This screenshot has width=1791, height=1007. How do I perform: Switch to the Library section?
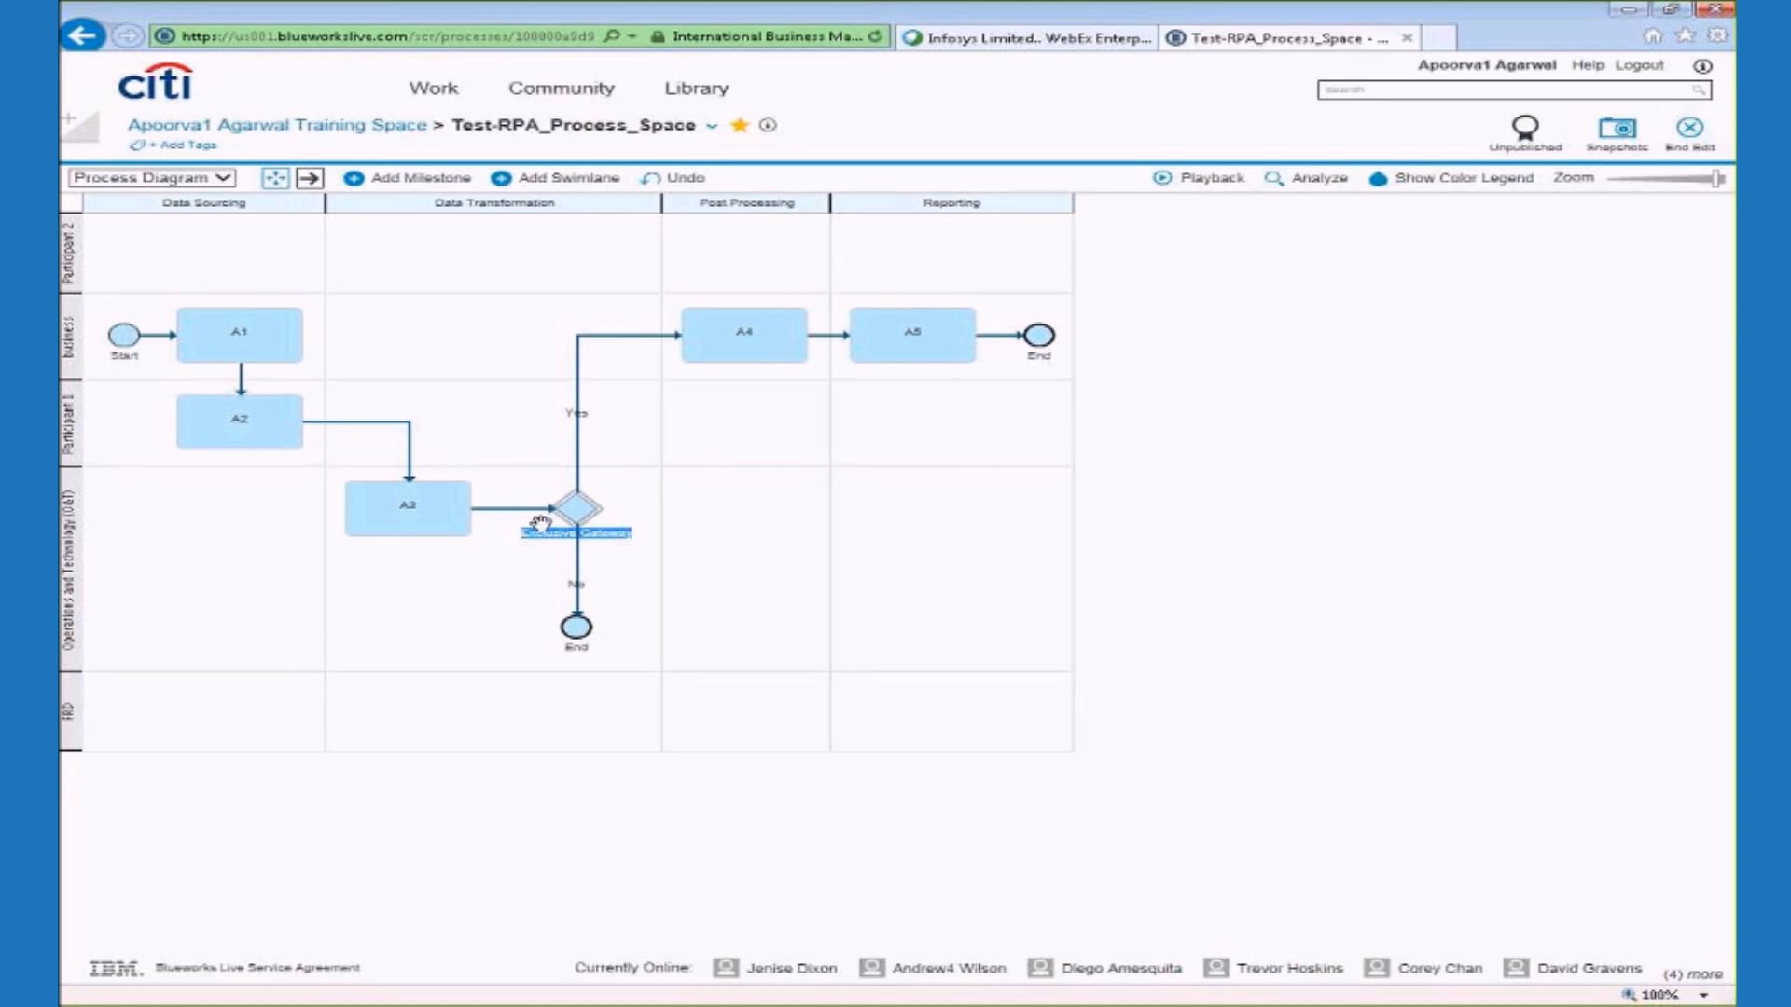pyautogui.click(x=695, y=89)
